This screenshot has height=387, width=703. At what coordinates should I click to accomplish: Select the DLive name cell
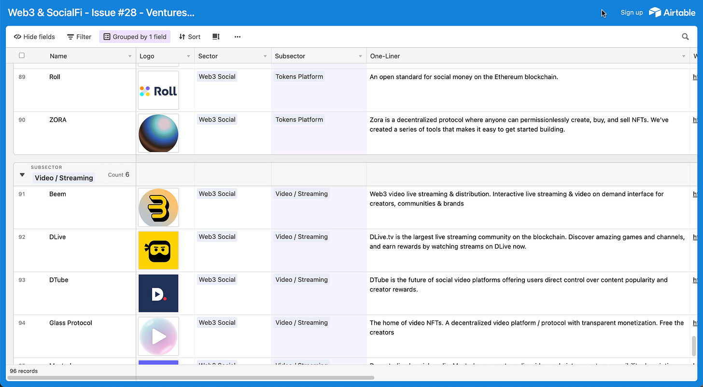coord(74,250)
